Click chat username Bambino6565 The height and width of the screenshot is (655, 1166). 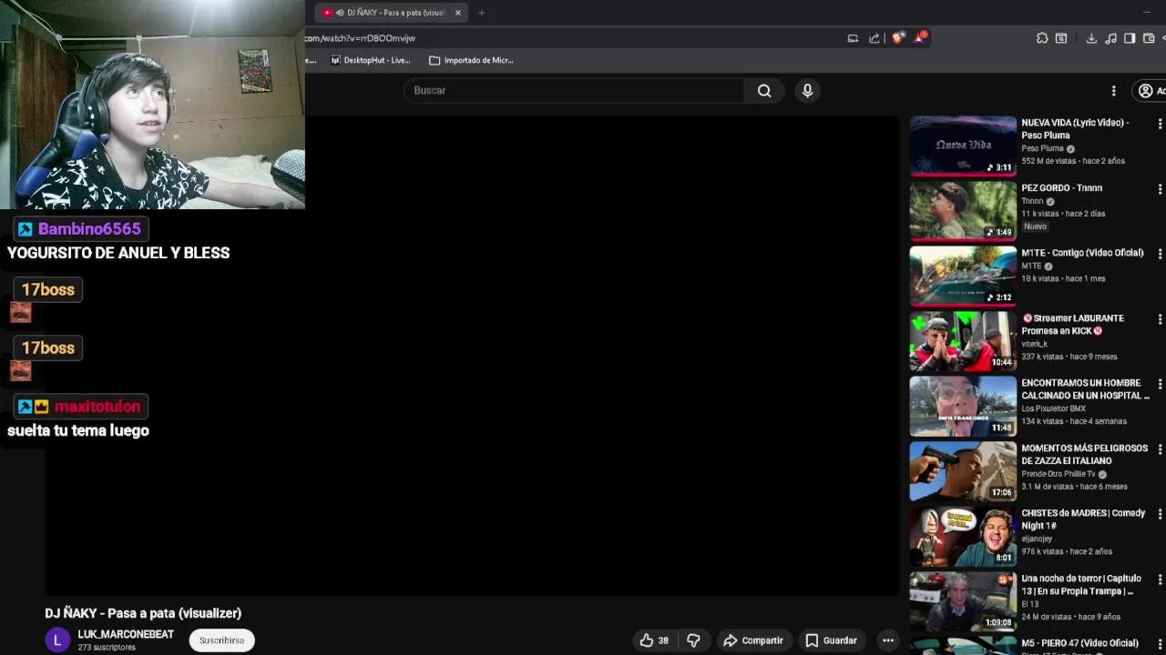tap(89, 229)
